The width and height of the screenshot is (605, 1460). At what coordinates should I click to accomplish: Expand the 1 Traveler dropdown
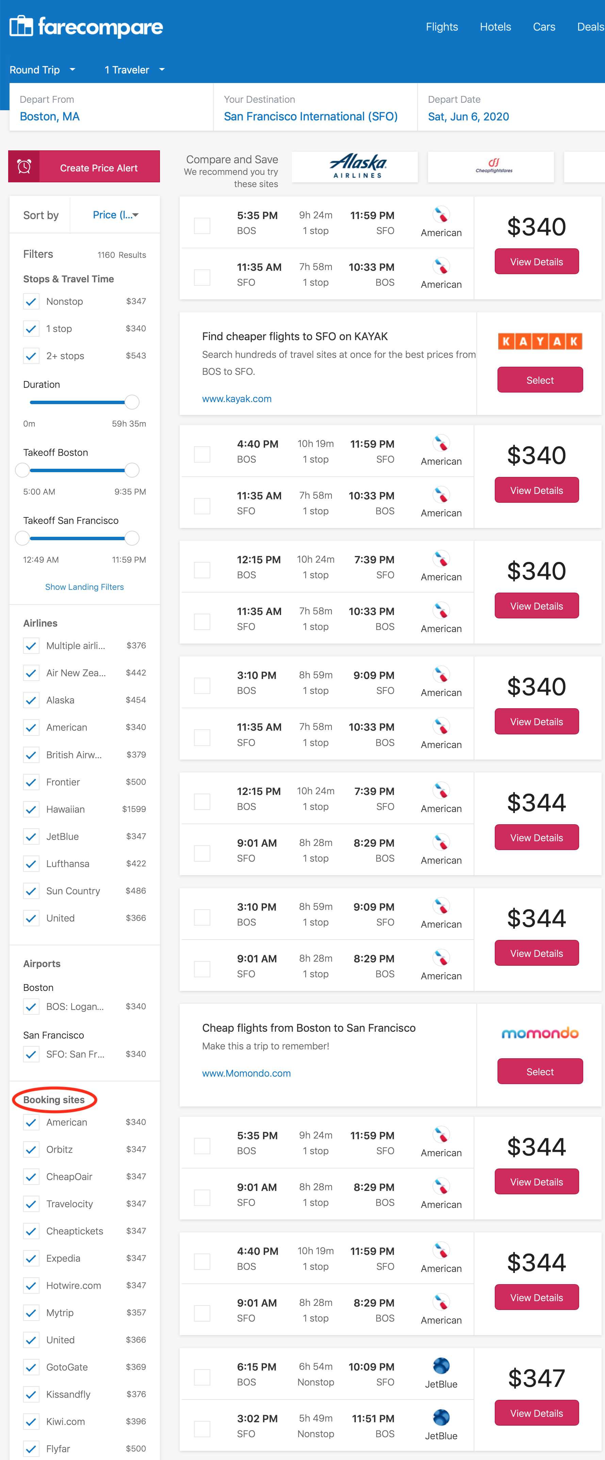coord(135,70)
